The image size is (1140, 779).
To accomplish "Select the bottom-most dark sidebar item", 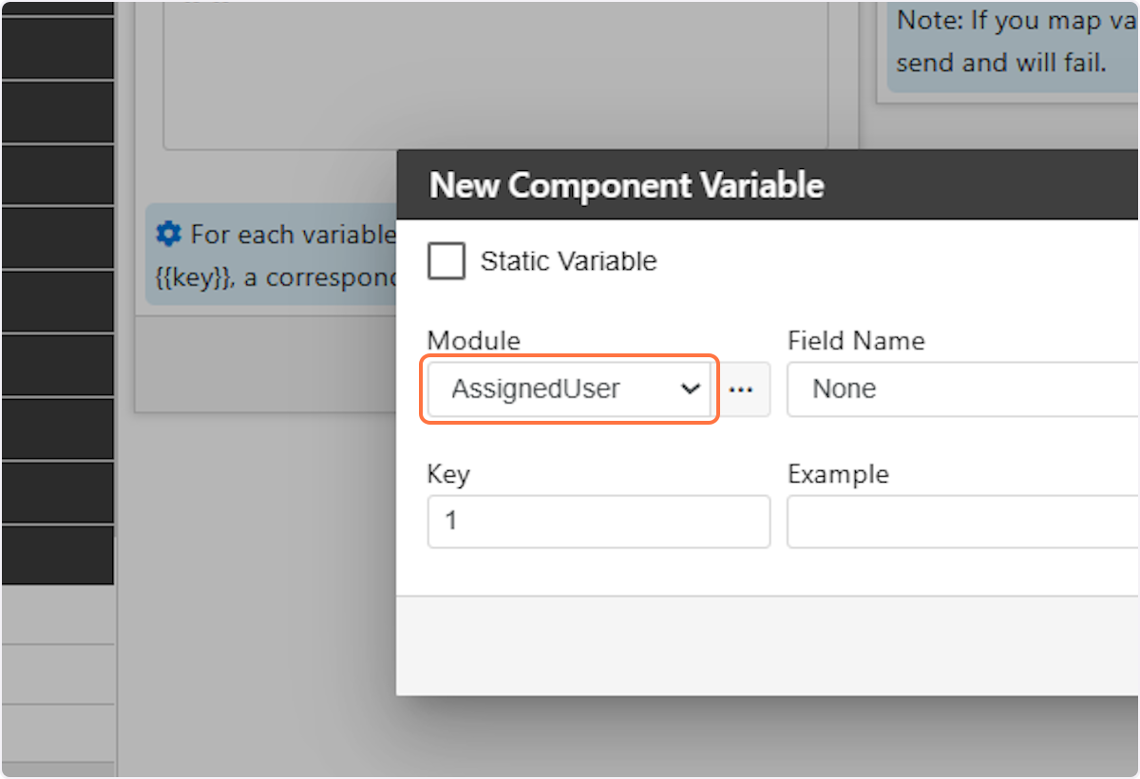I will [57, 556].
